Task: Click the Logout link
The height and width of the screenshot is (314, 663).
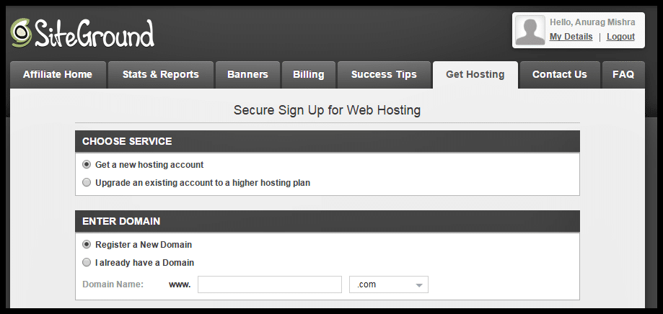Action: pos(620,37)
